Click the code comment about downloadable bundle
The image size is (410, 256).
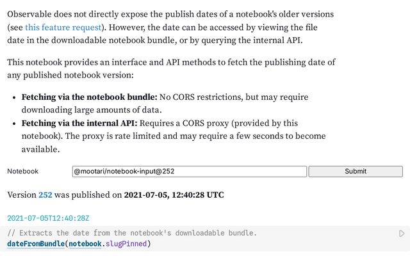(132, 233)
